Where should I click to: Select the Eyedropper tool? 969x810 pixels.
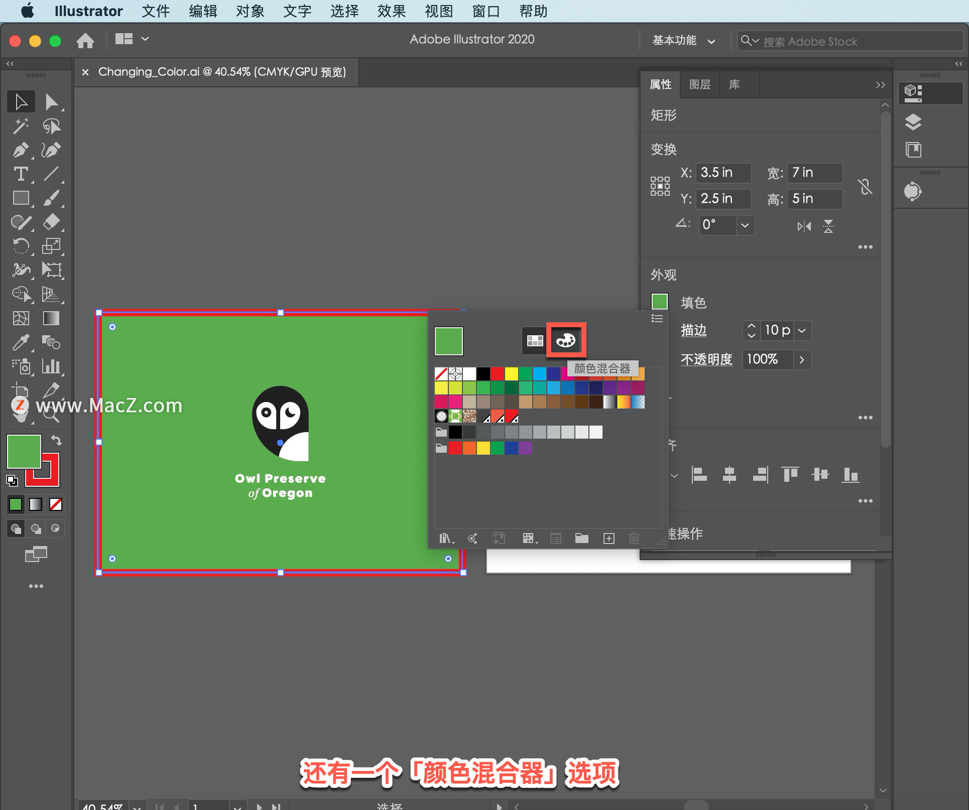pyautogui.click(x=20, y=342)
